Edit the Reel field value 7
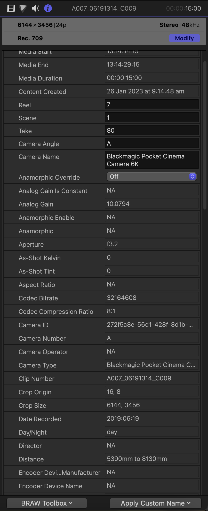The image size is (208, 511). 152,105
